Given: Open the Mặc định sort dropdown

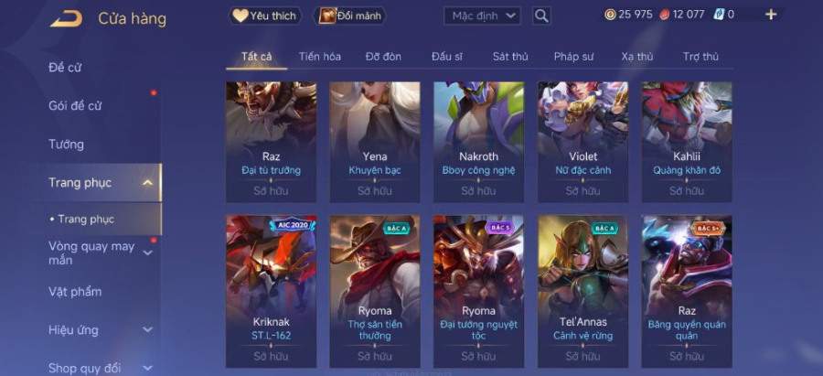Looking at the screenshot, I should [x=482, y=16].
